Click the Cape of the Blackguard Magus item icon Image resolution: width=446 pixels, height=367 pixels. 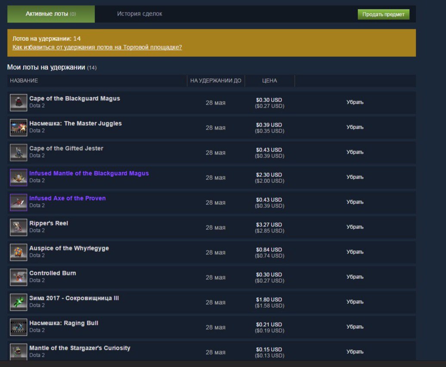point(19,102)
